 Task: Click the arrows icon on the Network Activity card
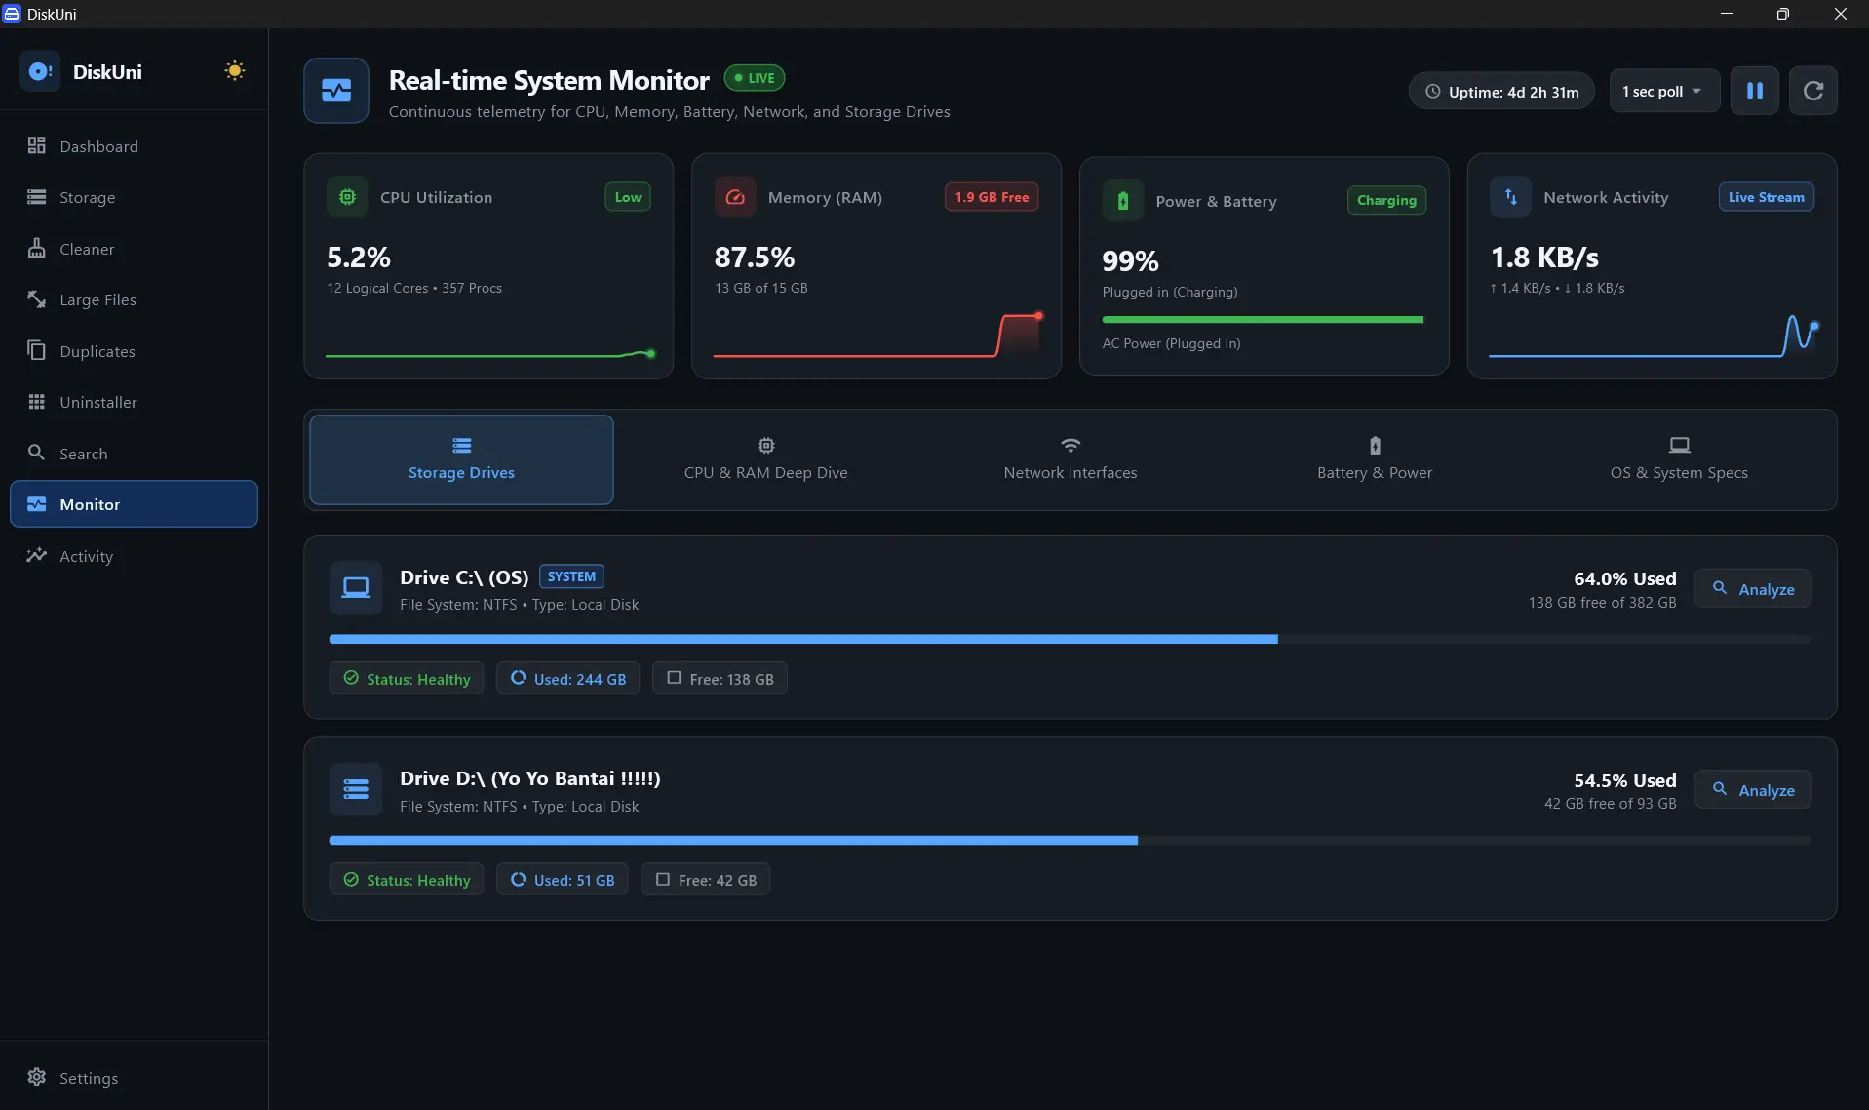click(x=1510, y=197)
